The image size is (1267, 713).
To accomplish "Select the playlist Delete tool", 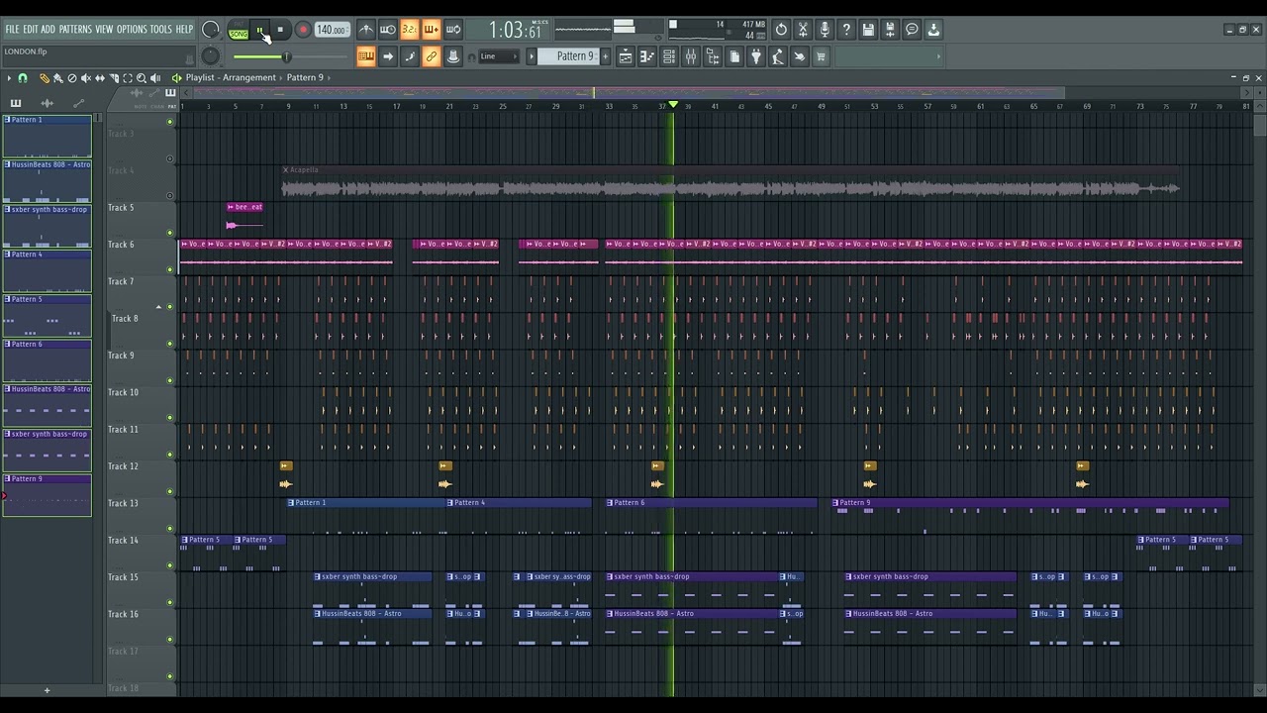I will [71, 77].
